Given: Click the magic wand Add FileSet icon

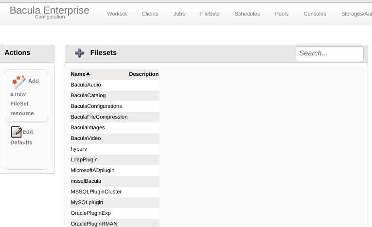Looking at the screenshot, I should (19, 82).
